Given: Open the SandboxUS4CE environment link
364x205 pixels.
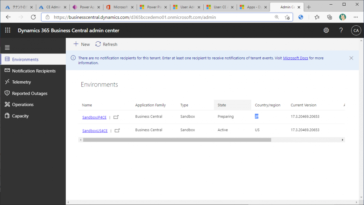Looking at the screenshot, I should click(x=95, y=131).
